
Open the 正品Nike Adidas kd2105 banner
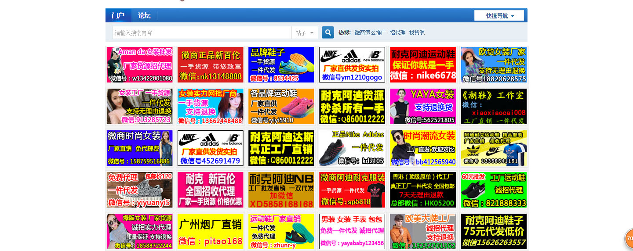click(352, 148)
